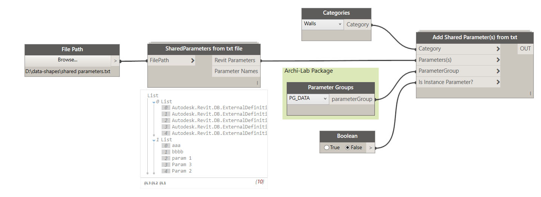The width and height of the screenshot is (541, 197).
Task: Select the False radio button
Action: 347,148
